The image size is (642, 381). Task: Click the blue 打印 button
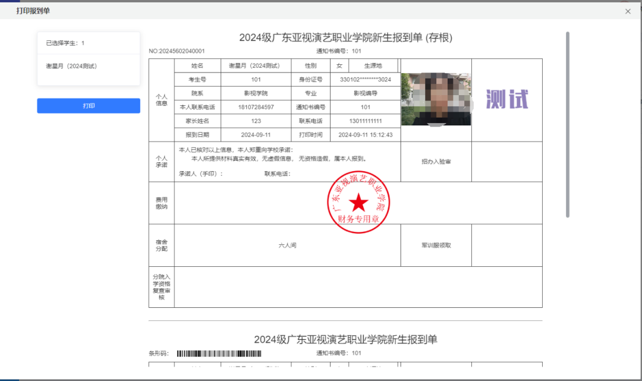[x=89, y=106]
